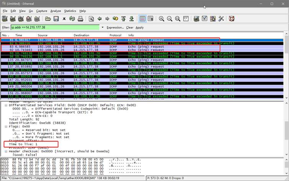The height and width of the screenshot is (181, 289).
Task: Jump to the last packet
Action: click(132, 19)
